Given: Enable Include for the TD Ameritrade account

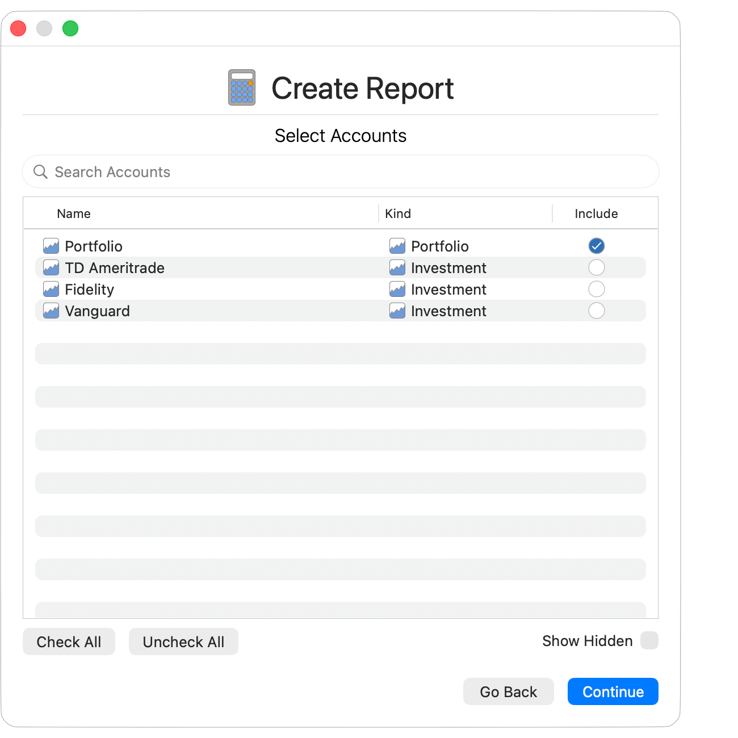Looking at the screenshot, I should [596, 267].
